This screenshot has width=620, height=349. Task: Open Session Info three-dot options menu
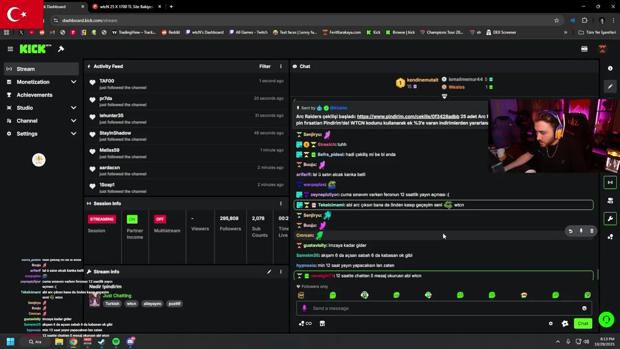click(x=280, y=204)
